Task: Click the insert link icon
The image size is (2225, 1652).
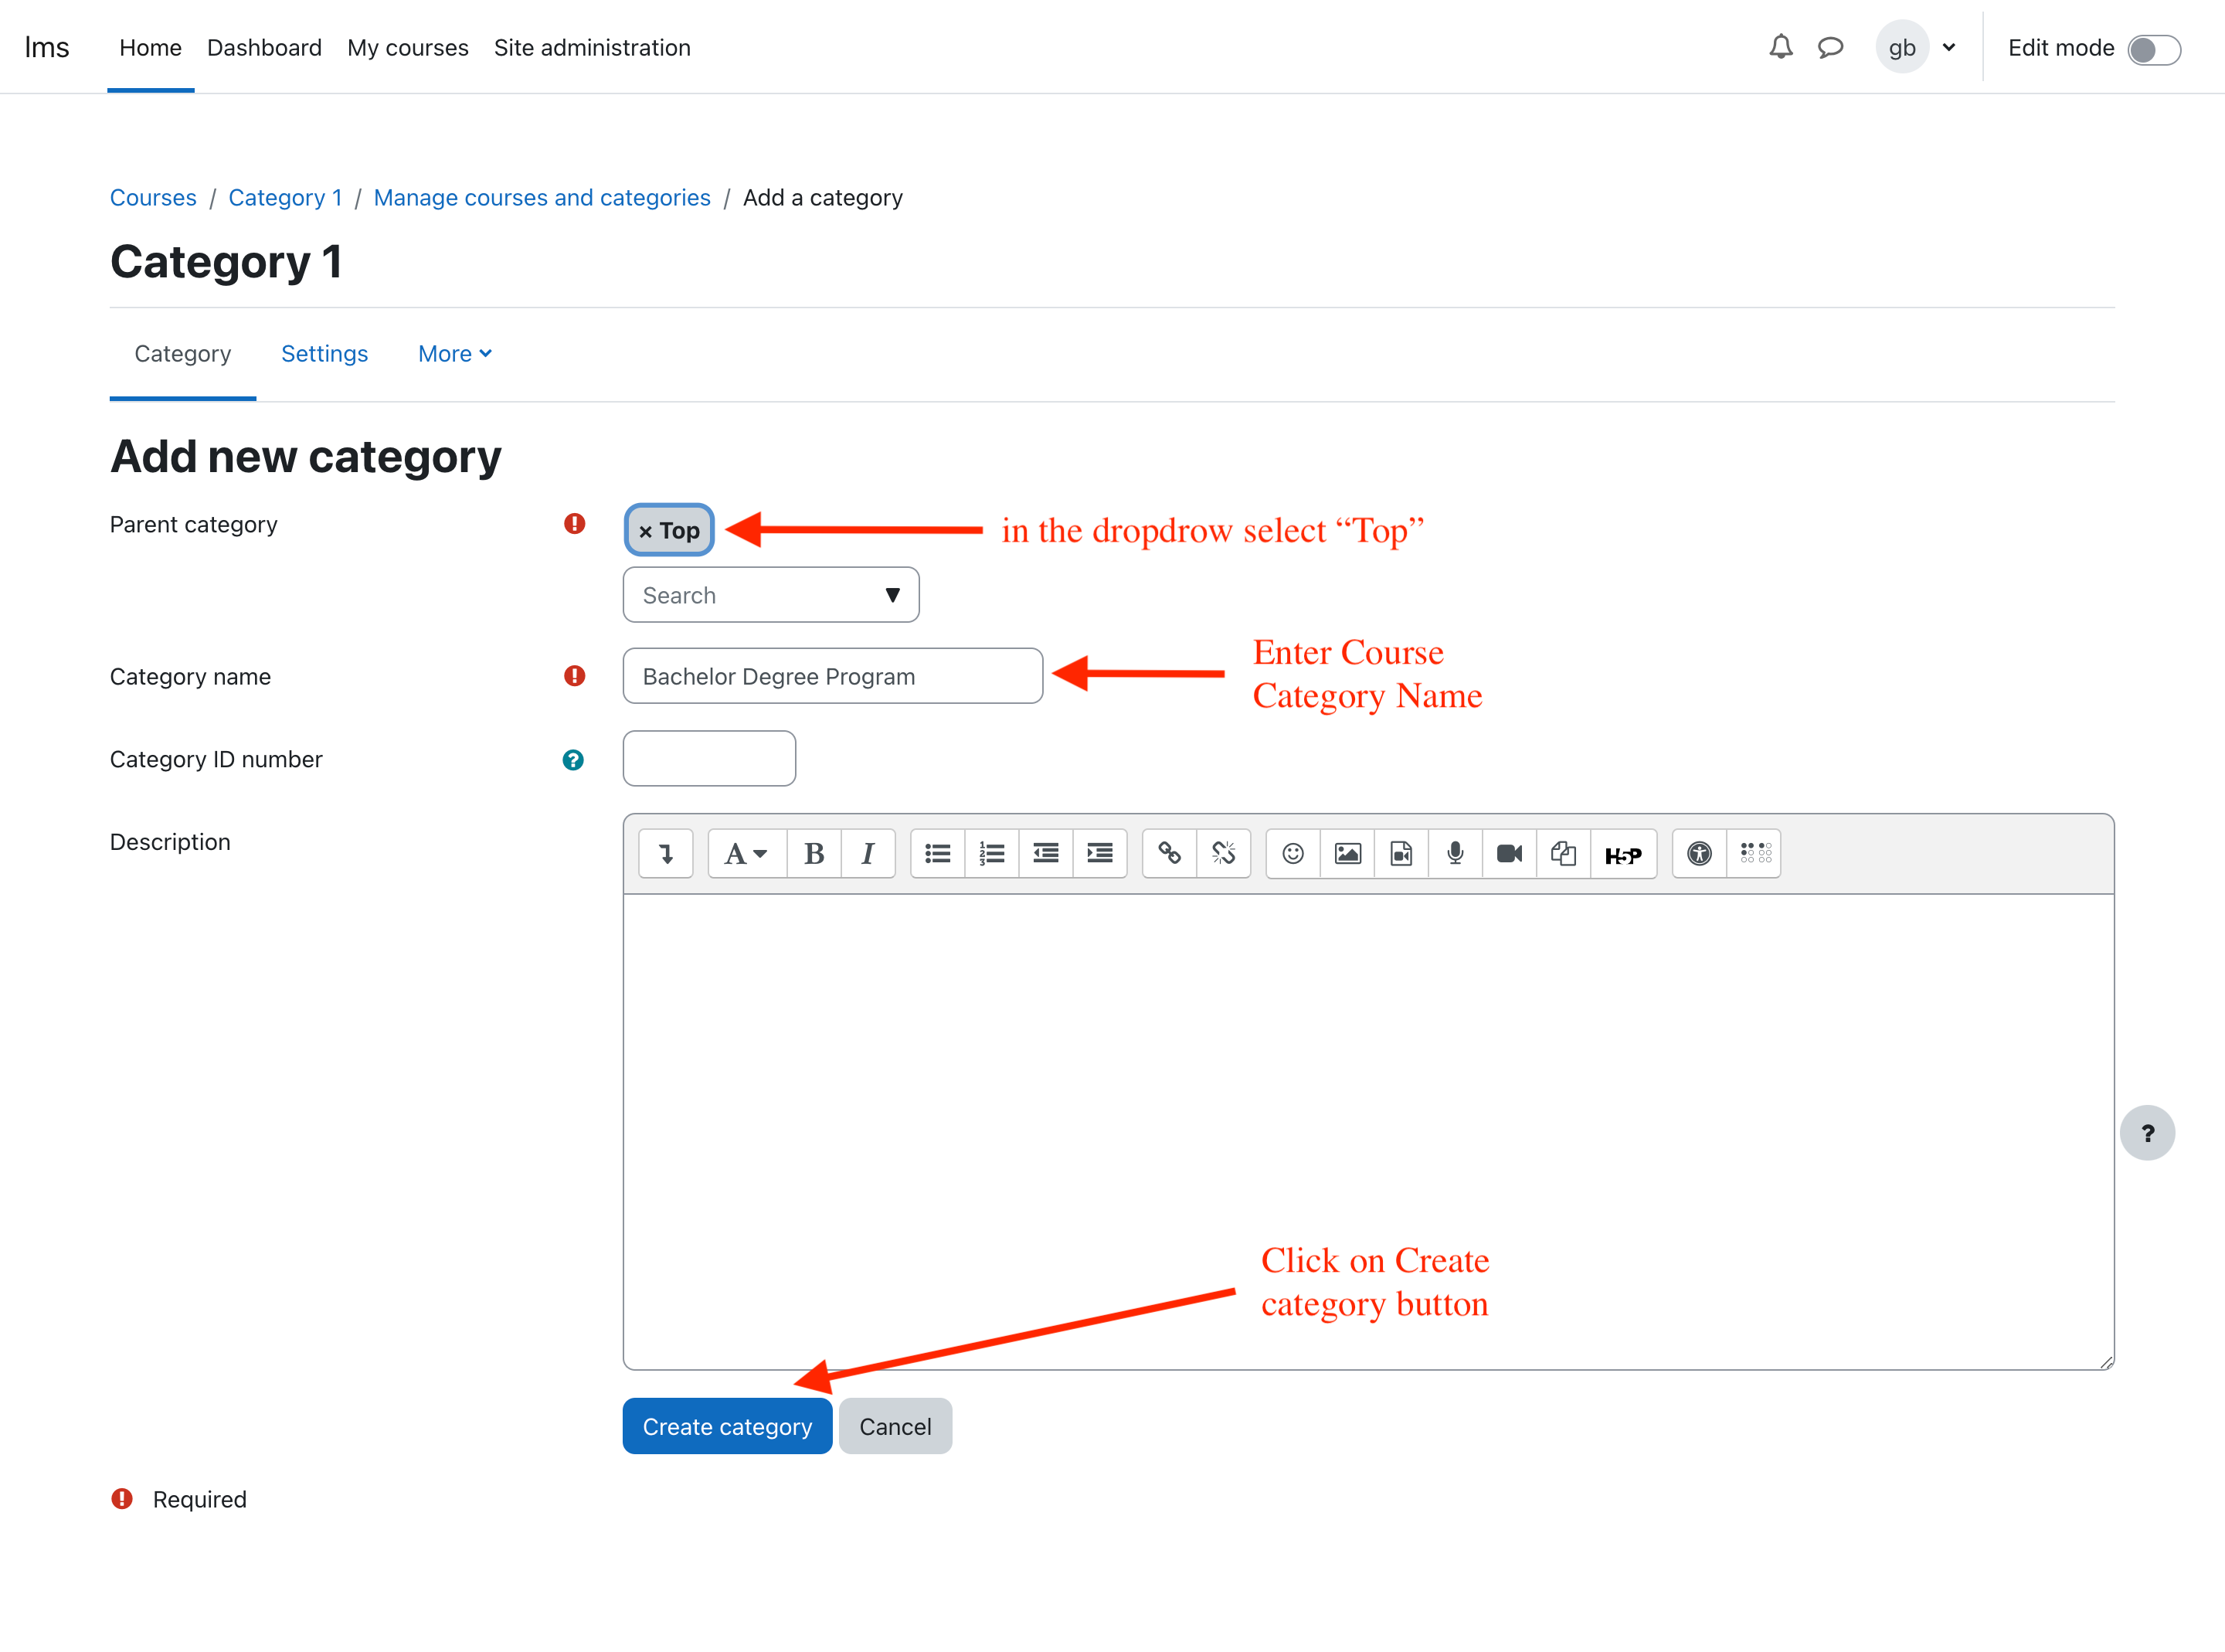Action: pyautogui.click(x=1170, y=853)
